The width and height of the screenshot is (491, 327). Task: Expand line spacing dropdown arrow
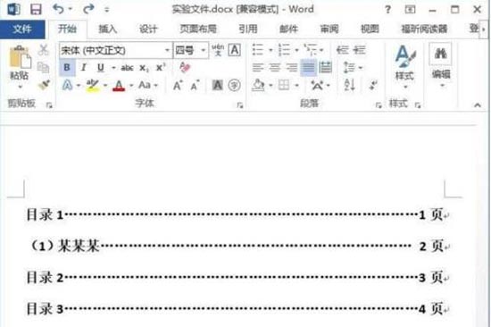(x=361, y=67)
